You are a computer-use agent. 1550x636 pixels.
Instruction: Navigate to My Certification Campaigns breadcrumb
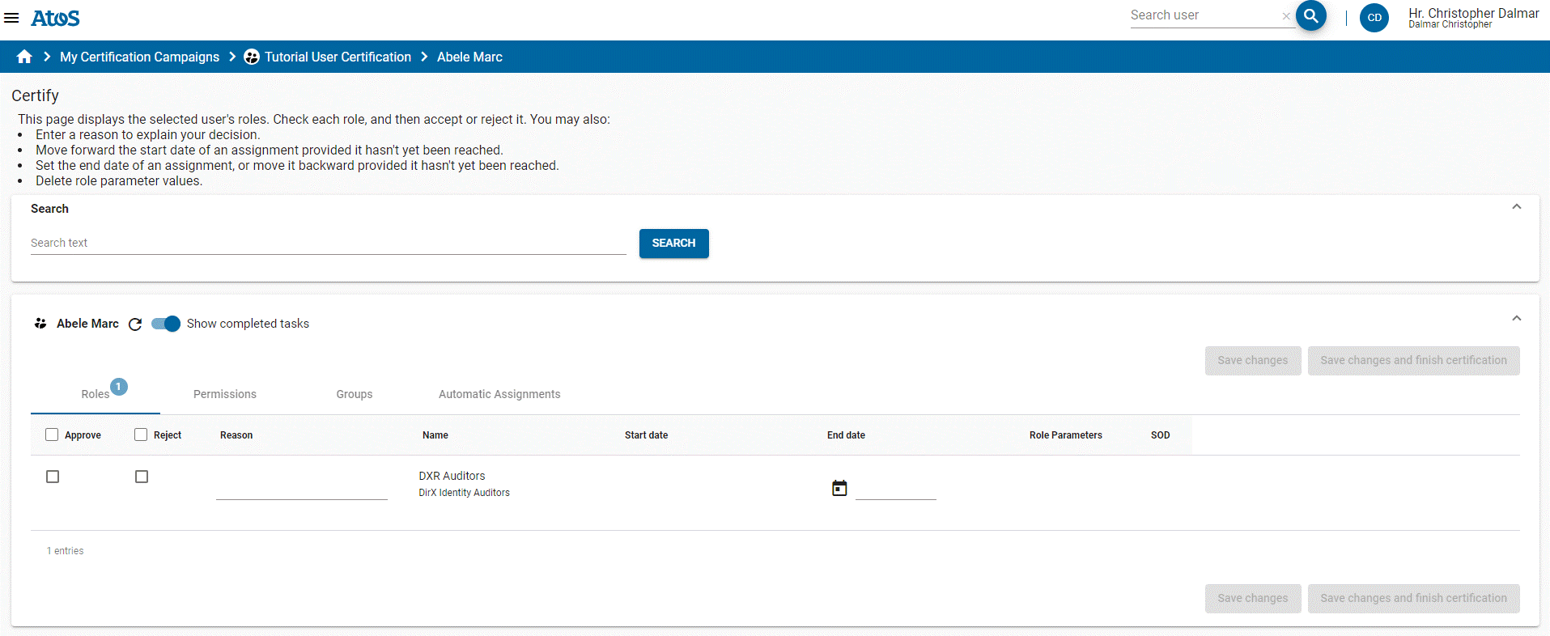tap(139, 57)
